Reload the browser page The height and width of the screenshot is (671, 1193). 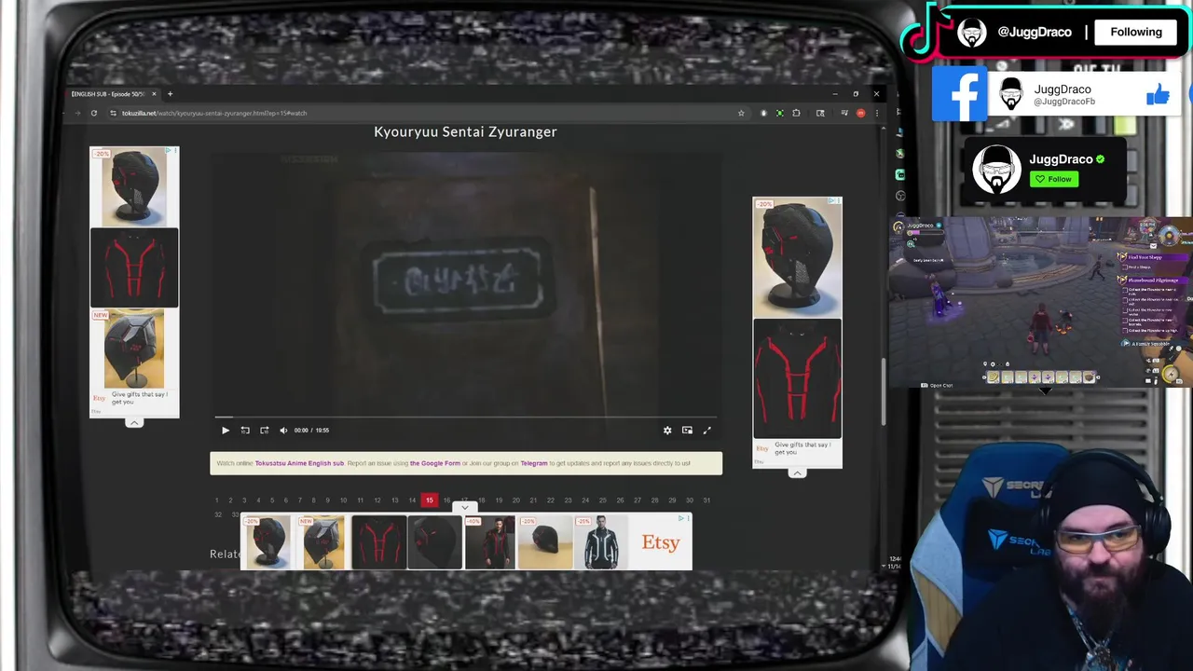[93, 113]
